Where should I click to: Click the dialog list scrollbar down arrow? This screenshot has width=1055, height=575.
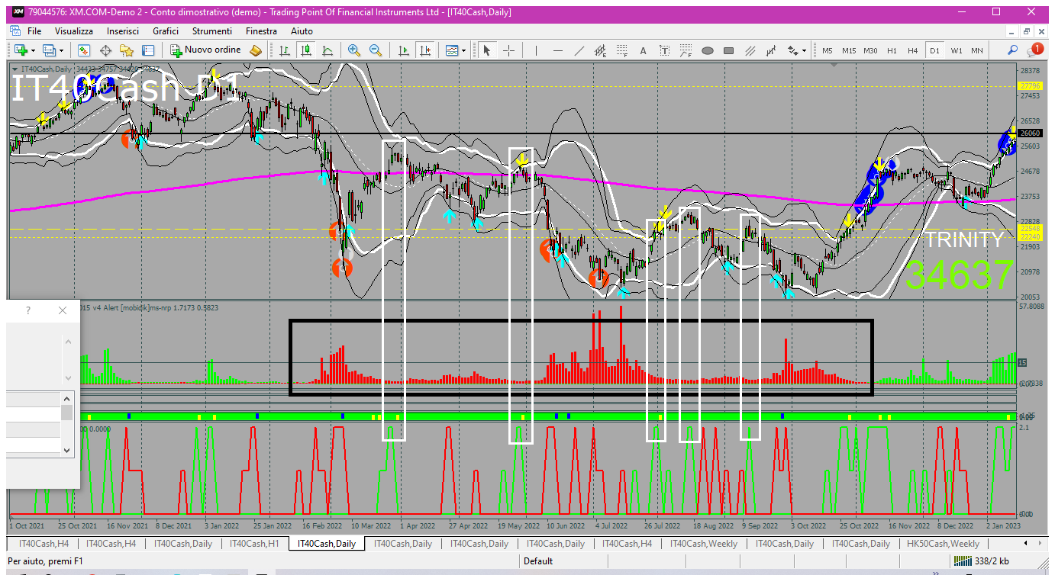67,450
